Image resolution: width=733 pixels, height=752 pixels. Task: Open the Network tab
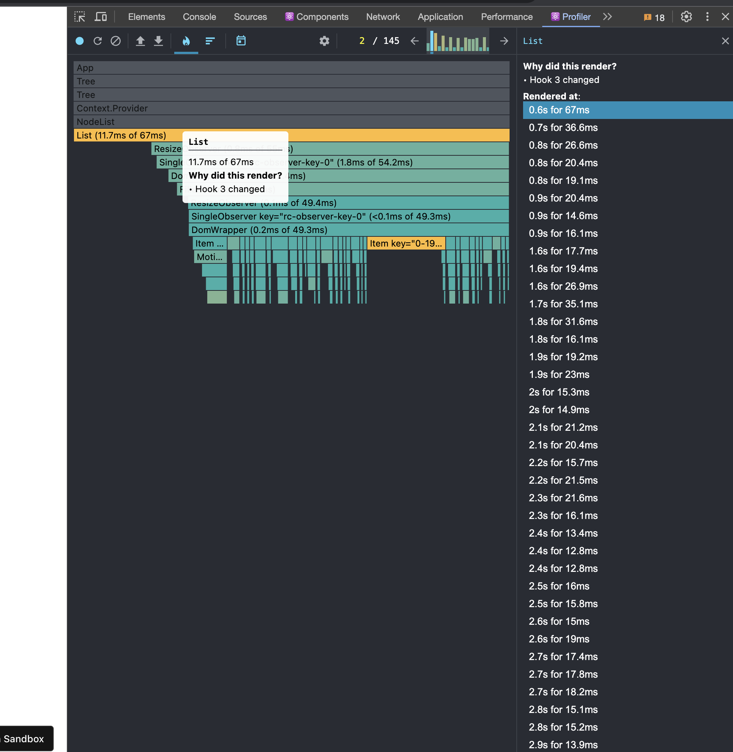click(x=383, y=17)
